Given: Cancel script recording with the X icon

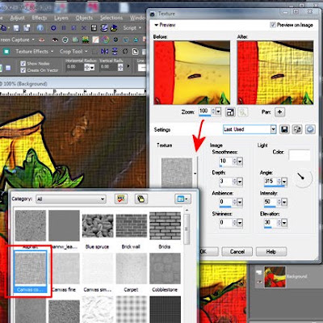Looking at the screenshot, I should (x=84, y=27).
